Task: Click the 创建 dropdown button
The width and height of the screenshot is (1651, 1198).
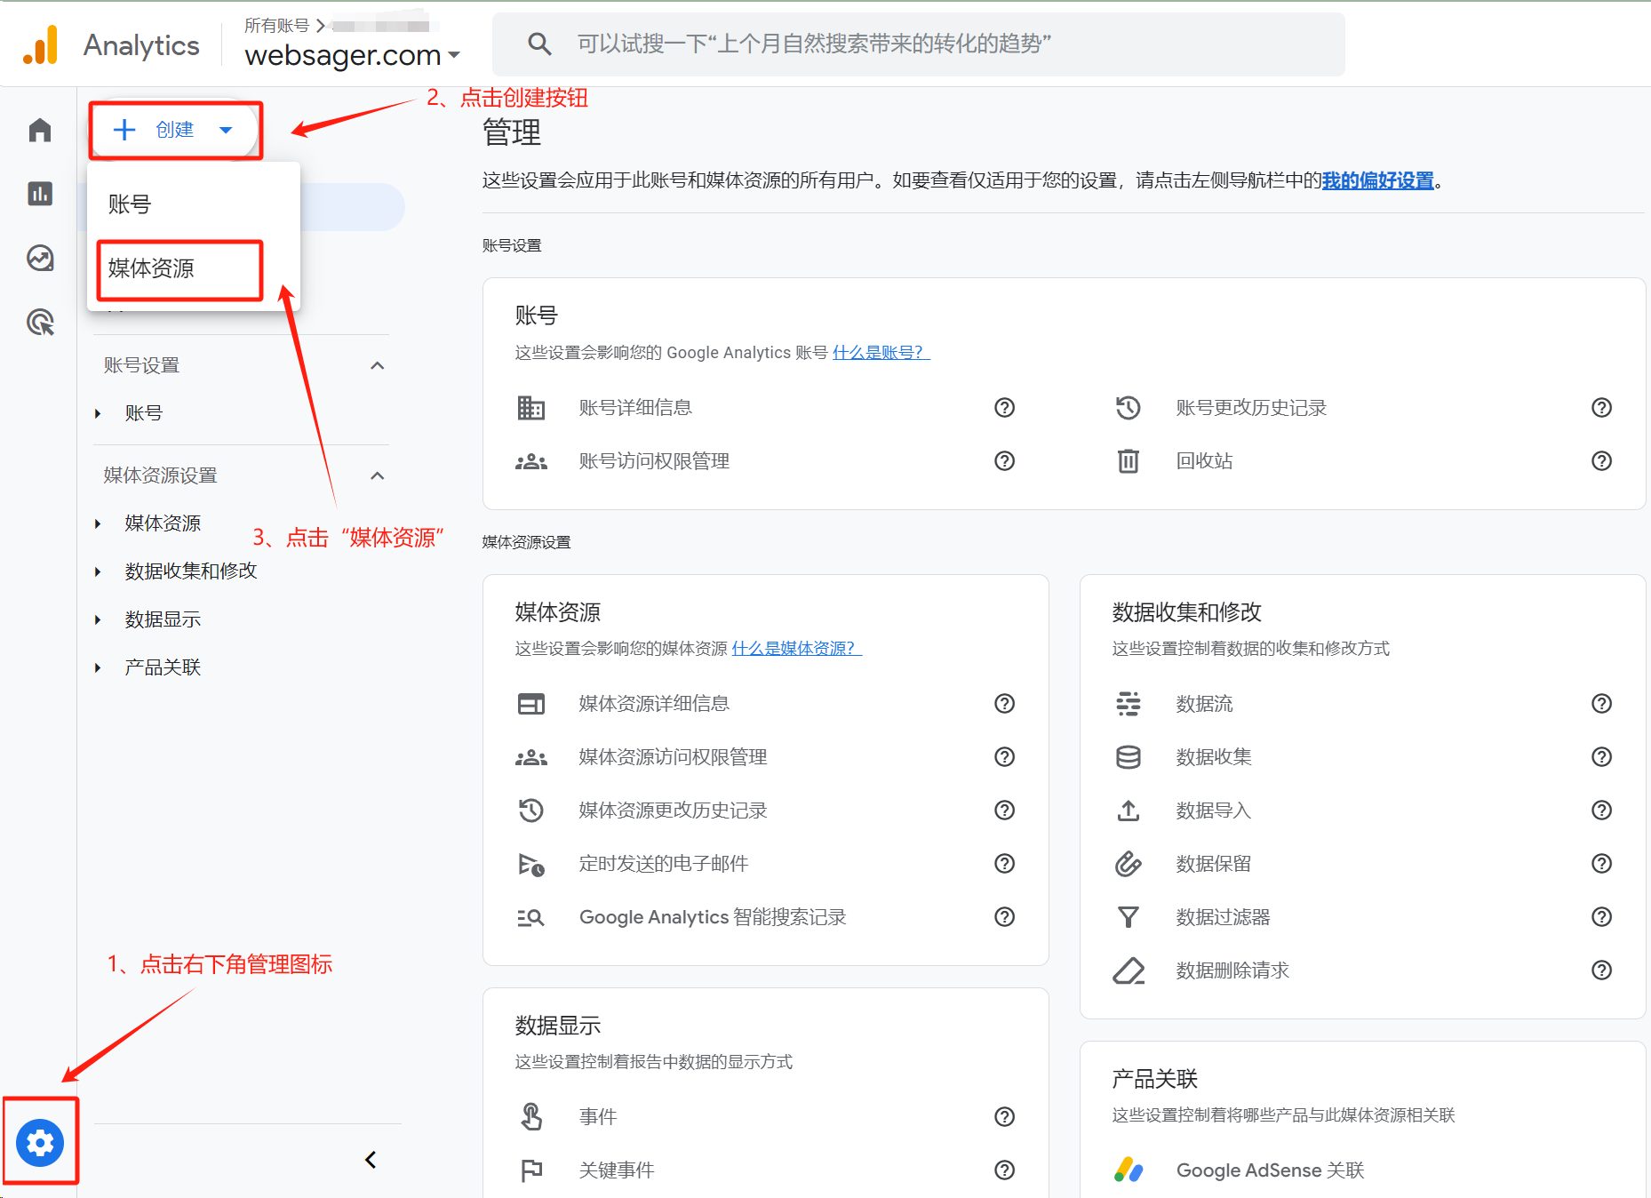Action: (175, 130)
